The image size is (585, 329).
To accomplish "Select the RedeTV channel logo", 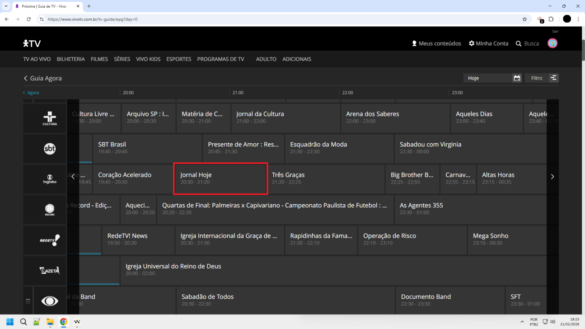I will 50,240.
